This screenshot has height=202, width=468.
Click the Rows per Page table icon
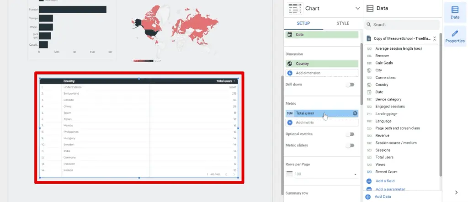(x=289, y=174)
